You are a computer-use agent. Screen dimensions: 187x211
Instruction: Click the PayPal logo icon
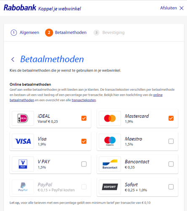pos(23,187)
